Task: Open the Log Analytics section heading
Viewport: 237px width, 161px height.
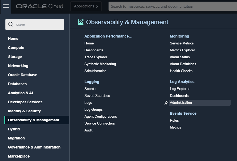Action: (x=182, y=82)
